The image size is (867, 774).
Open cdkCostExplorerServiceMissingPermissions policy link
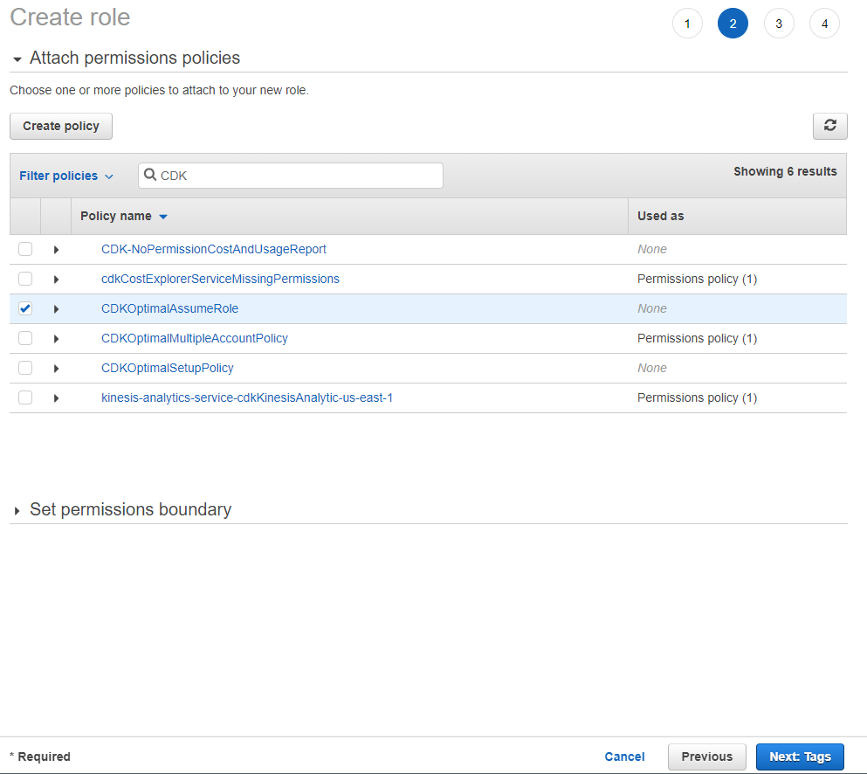[220, 279]
